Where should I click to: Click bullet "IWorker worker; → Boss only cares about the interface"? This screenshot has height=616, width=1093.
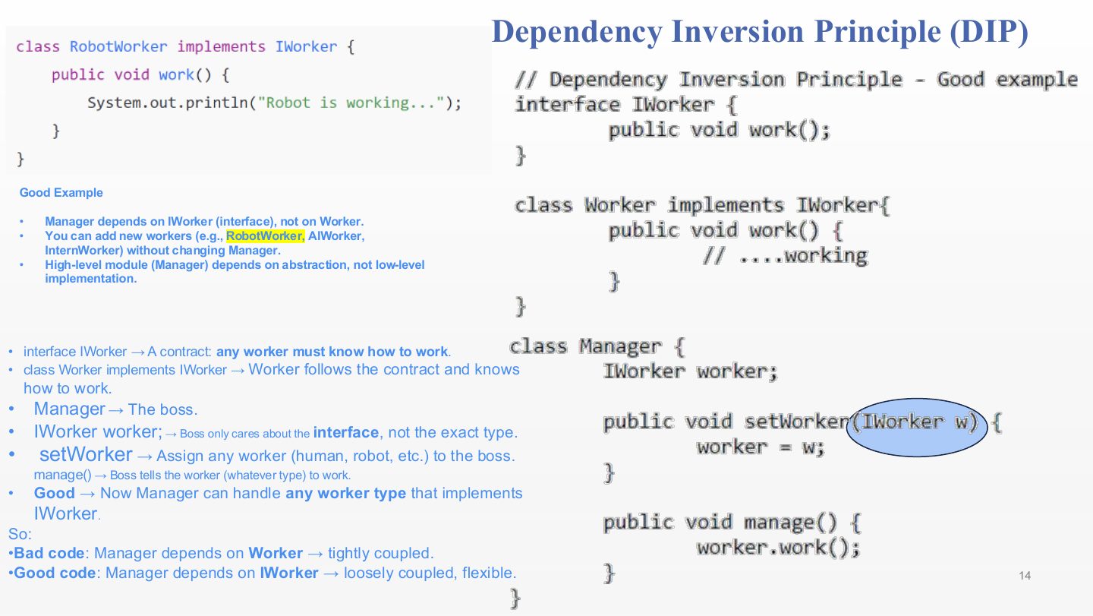(x=276, y=433)
